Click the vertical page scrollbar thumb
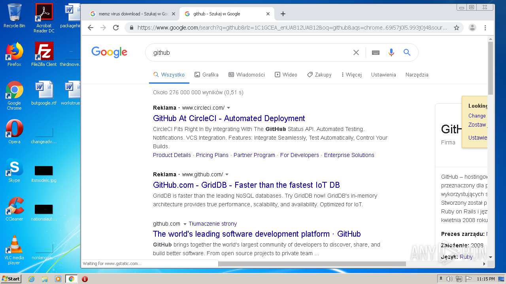506x284 pixels. point(491,68)
